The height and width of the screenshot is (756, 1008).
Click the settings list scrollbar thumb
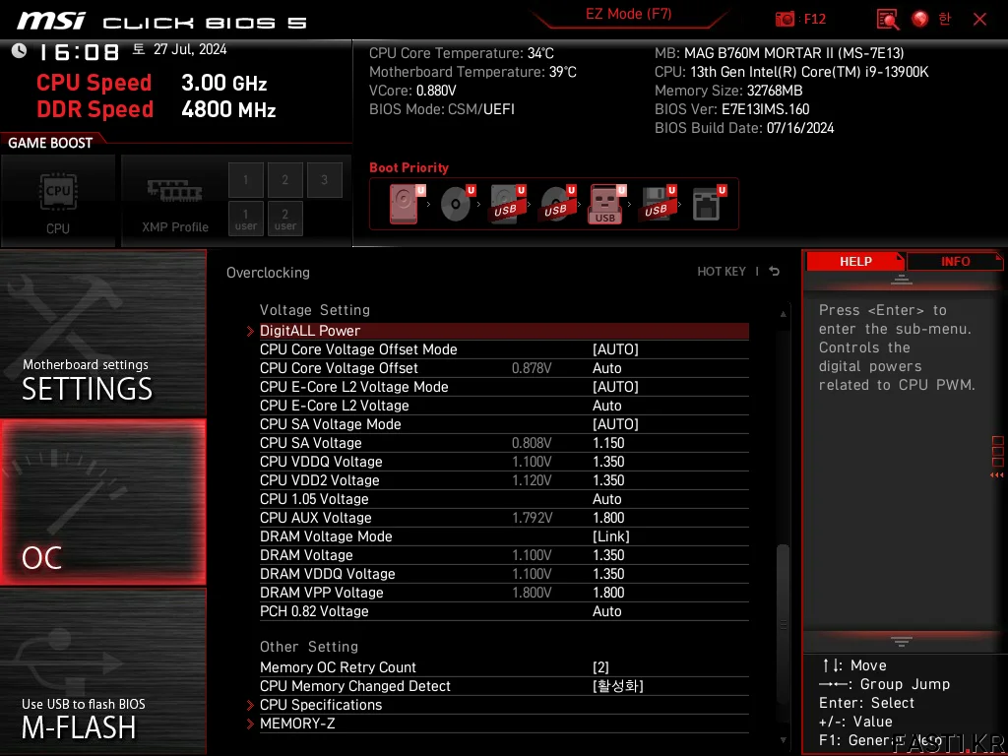coord(783,623)
